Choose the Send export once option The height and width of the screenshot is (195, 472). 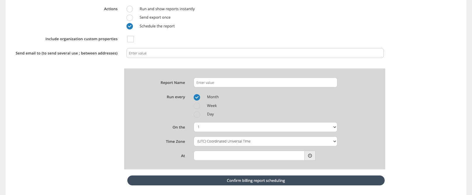click(x=130, y=17)
